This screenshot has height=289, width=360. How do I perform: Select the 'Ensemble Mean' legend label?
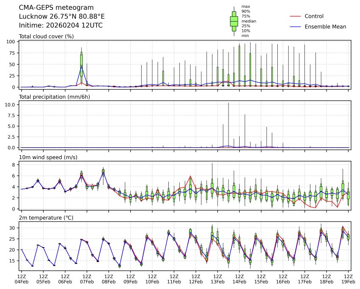(325, 26)
